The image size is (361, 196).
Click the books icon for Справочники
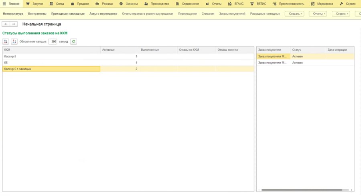[x=177, y=4]
